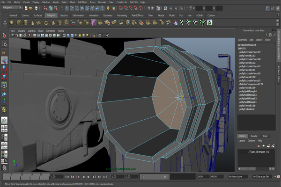Open the Create UVs menu
The height and width of the screenshot is (187, 281).
(x=122, y=2)
